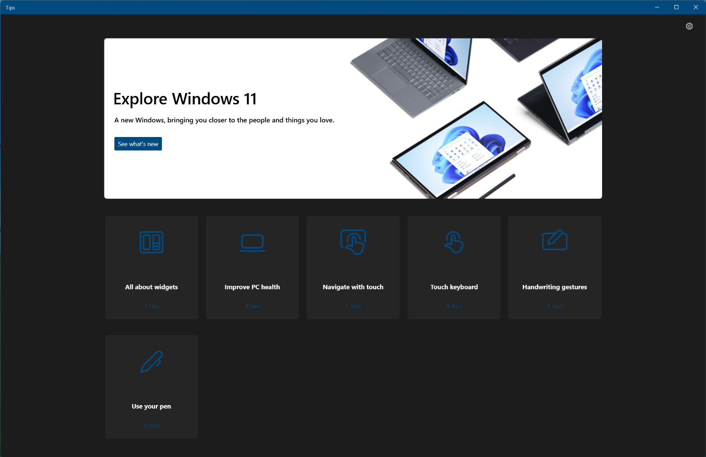Screen dimensions: 706x457
Task: Click the See what's new button
Action: pos(138,143)
